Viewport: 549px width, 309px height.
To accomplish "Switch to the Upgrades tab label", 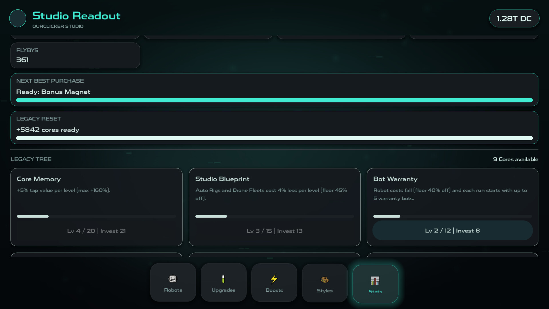I will 224,290.
